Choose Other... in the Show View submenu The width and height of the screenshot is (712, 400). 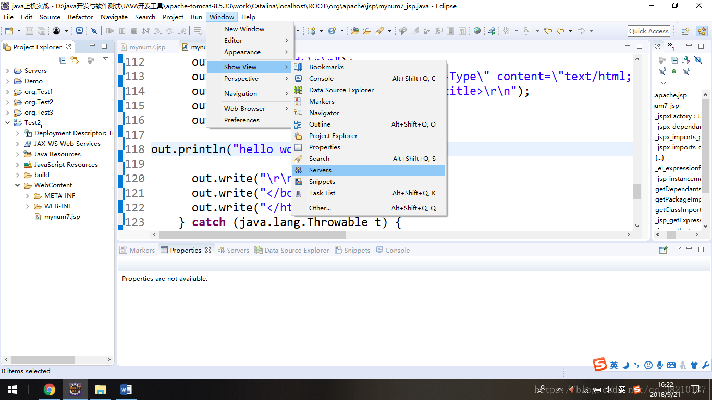point(320,208)
